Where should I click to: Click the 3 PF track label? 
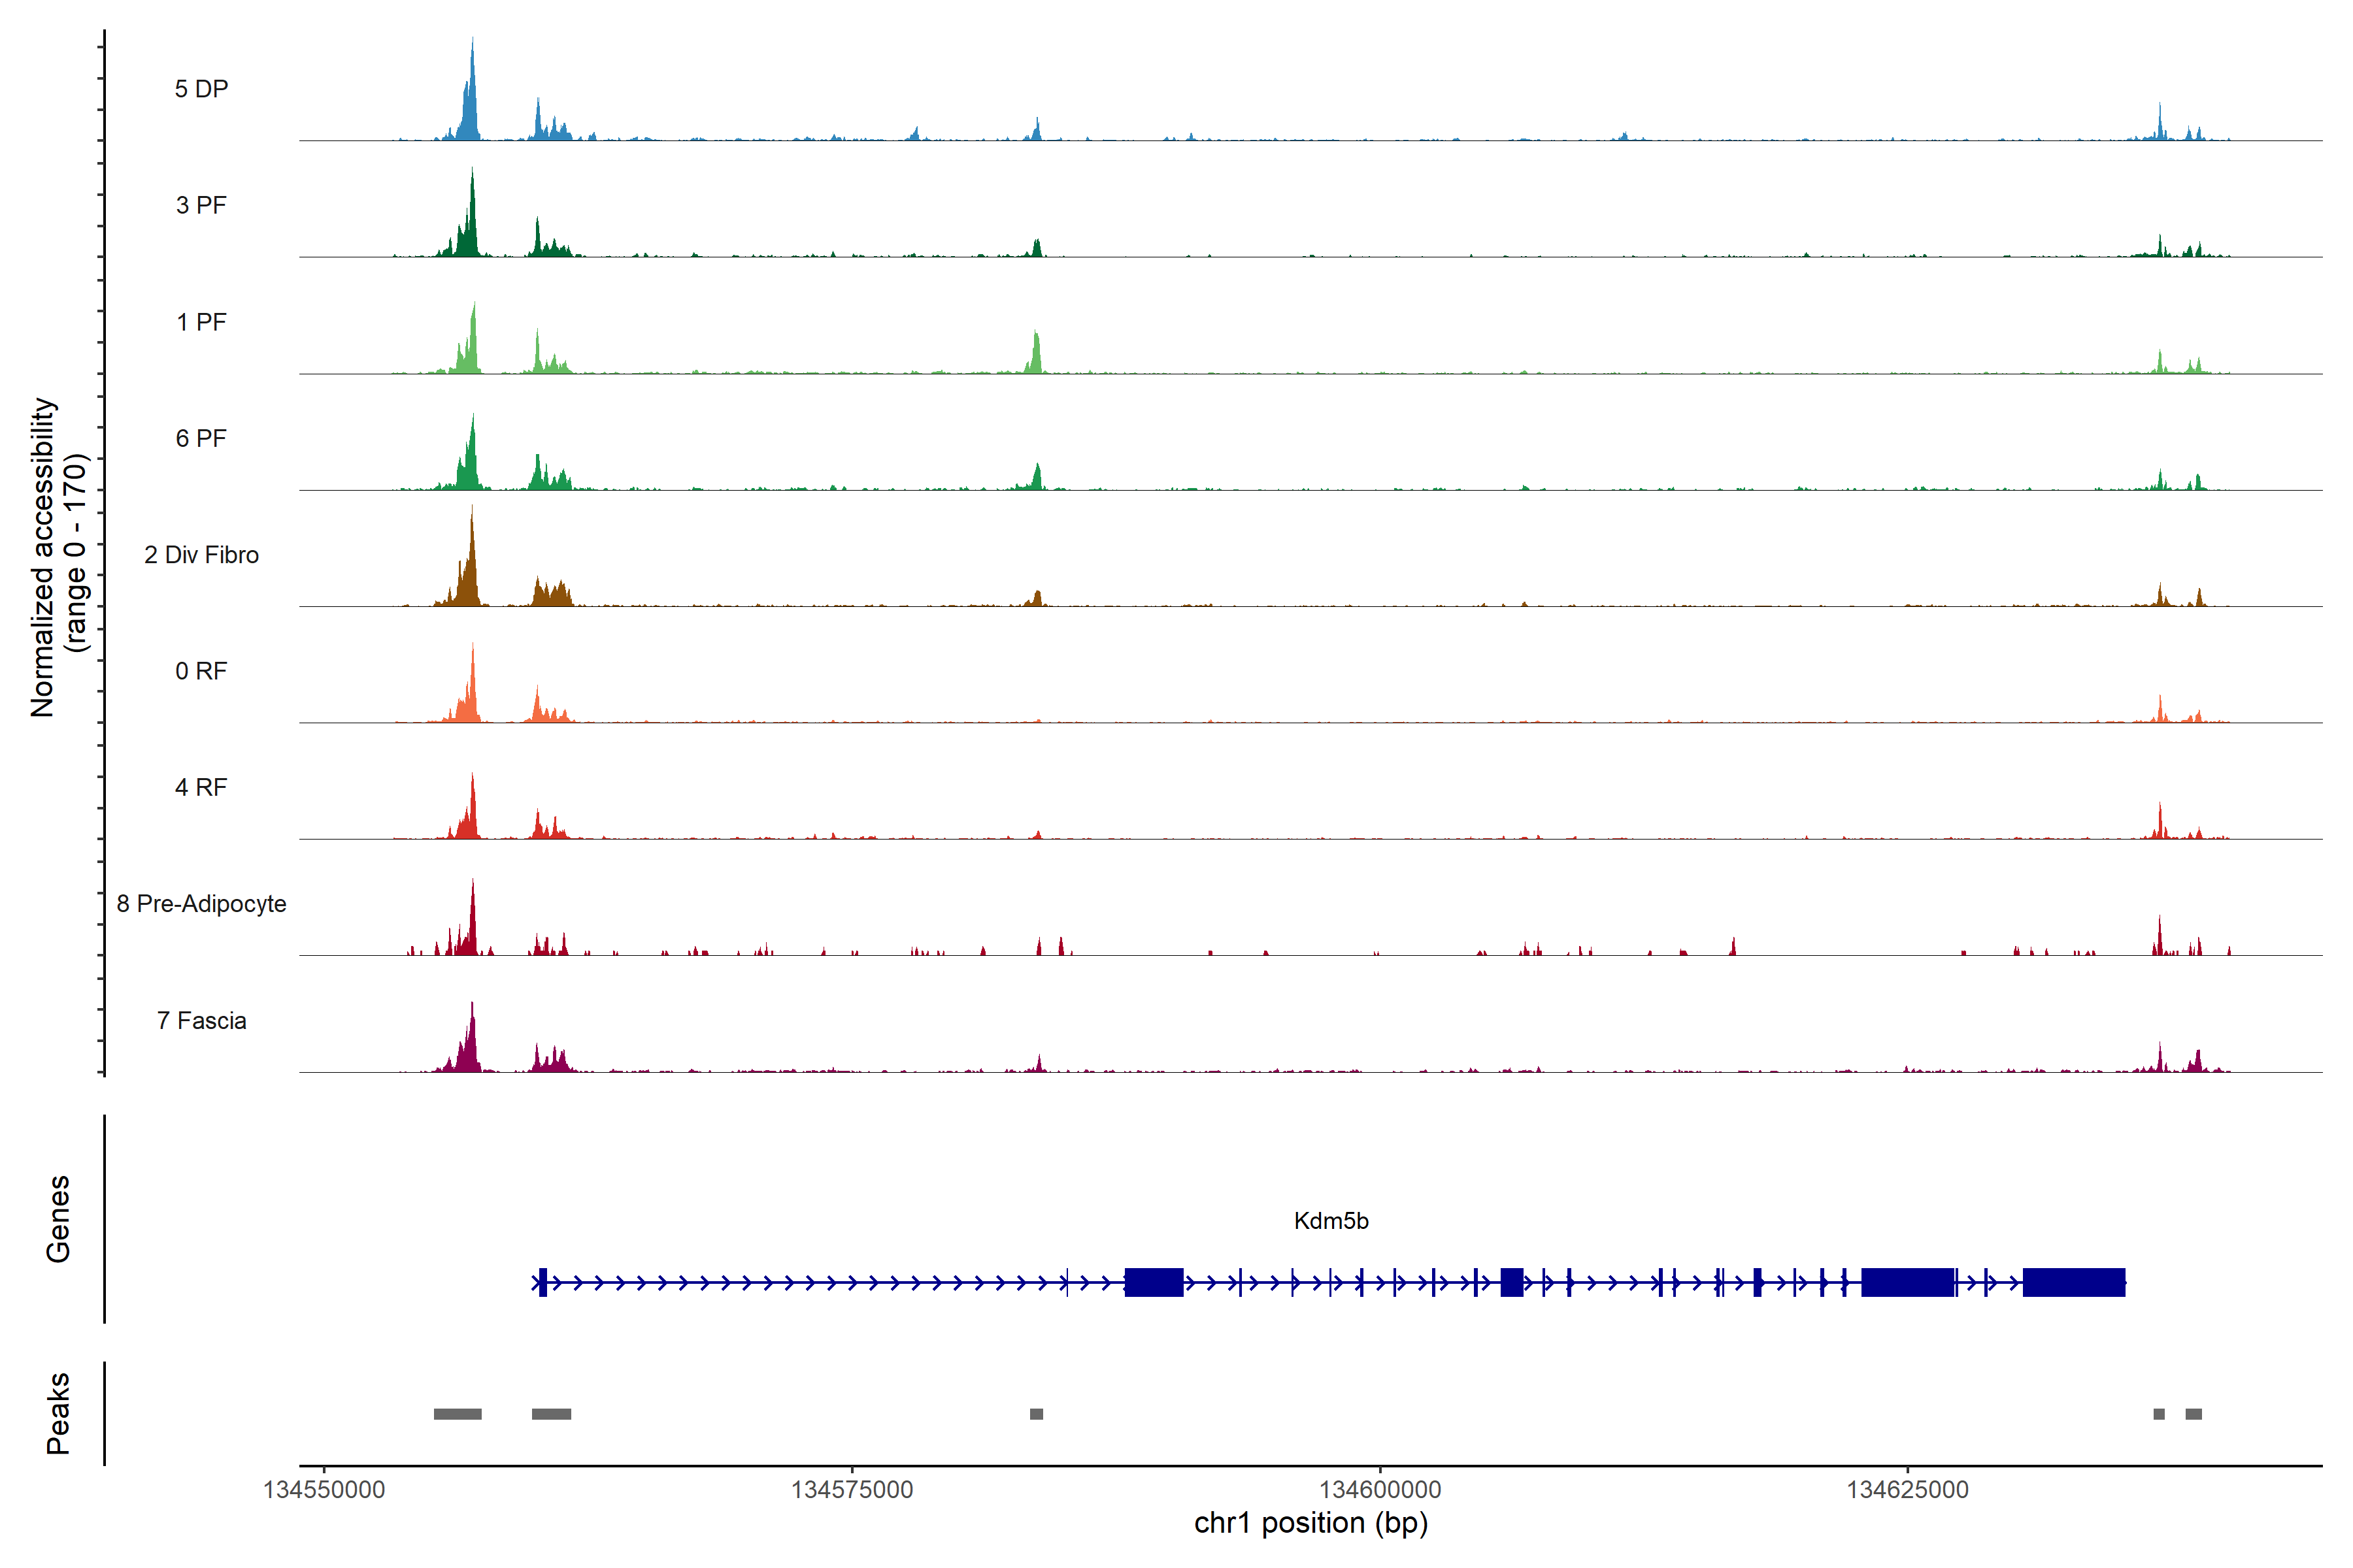pyautogui.click(x=201, y=205)
